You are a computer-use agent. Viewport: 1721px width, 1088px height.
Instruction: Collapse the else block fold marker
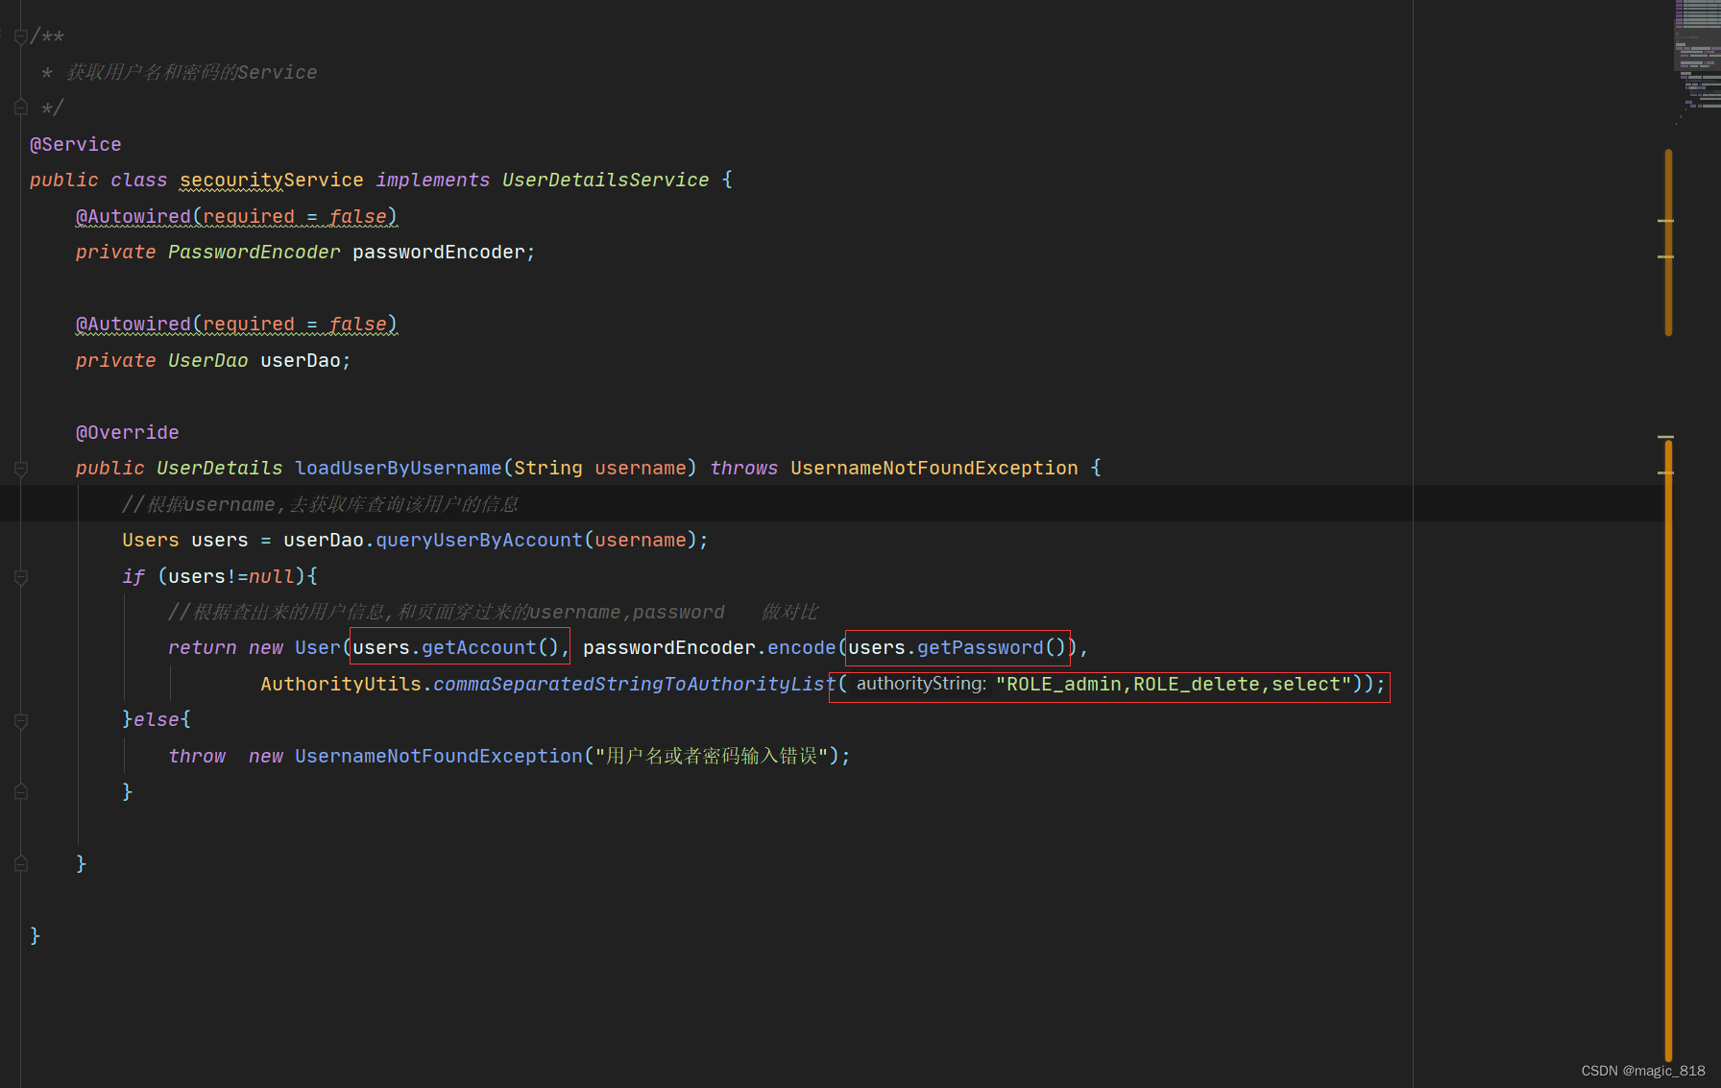[x=20, y=720]
